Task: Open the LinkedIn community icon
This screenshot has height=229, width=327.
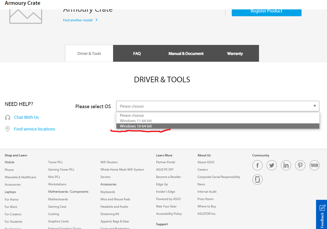Action: (x=286, y=166)
